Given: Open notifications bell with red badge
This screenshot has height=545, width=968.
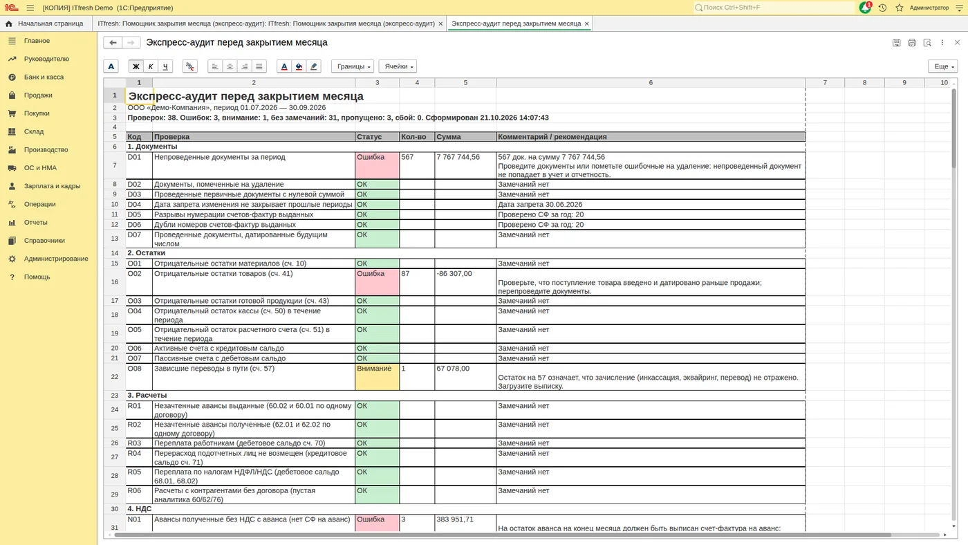Looking at the screenshot, I should [x=866, y=8].
